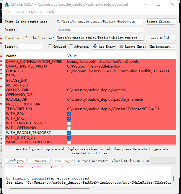
Task: Open the Preset dropdown
Action: coord(100,30)
